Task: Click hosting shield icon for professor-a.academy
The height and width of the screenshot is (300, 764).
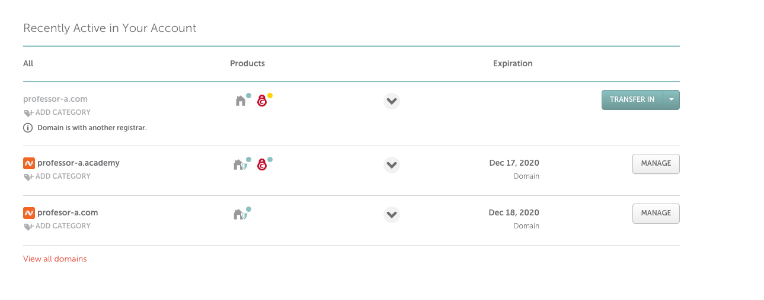Action: (240, 164)
